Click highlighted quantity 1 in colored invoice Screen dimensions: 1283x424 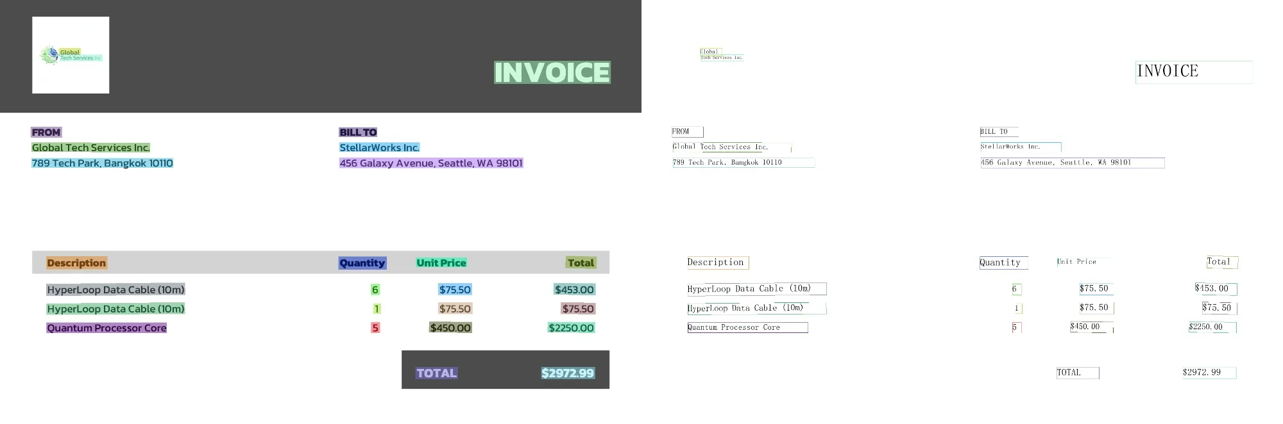click(377, 309)
